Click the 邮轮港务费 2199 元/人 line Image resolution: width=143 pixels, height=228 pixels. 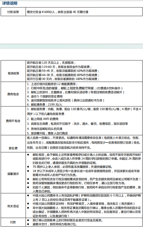[44, 104]
